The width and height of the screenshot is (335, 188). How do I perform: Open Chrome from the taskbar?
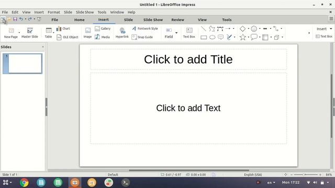24,183
